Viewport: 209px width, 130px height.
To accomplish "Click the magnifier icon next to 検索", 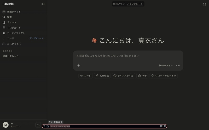I will pos(4,17).
